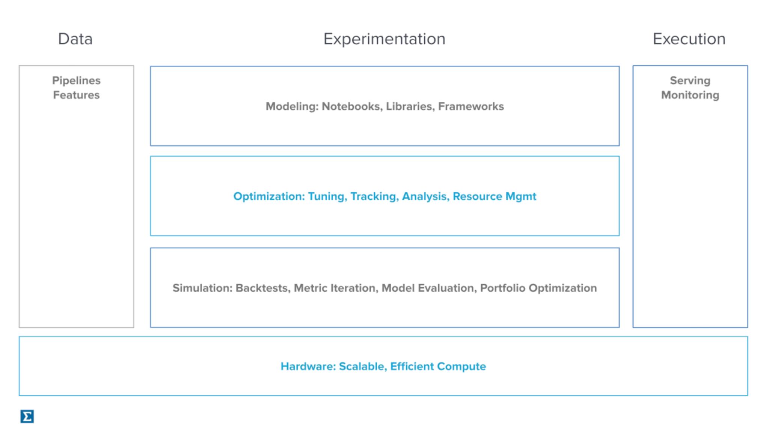Select the word Frameworks
This screenshot has height=424, width=769.
(x=471, y=107)
